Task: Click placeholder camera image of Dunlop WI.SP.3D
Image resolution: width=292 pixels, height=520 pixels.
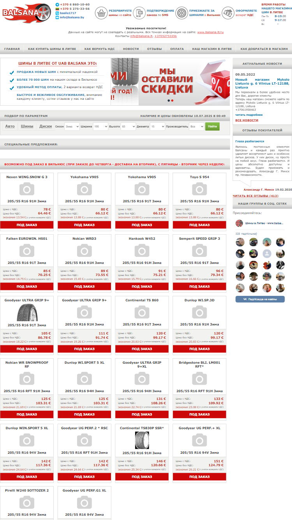Action: click(x=199, y=312)
